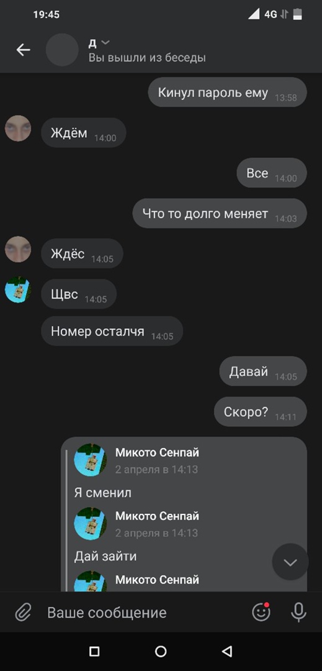Tap the Android recent apps square
322x671 pixels.
pos(94,651)
